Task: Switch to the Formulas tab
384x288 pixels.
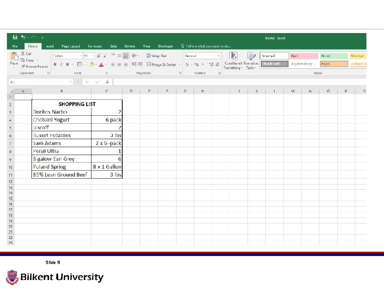Action: point(95,46)
